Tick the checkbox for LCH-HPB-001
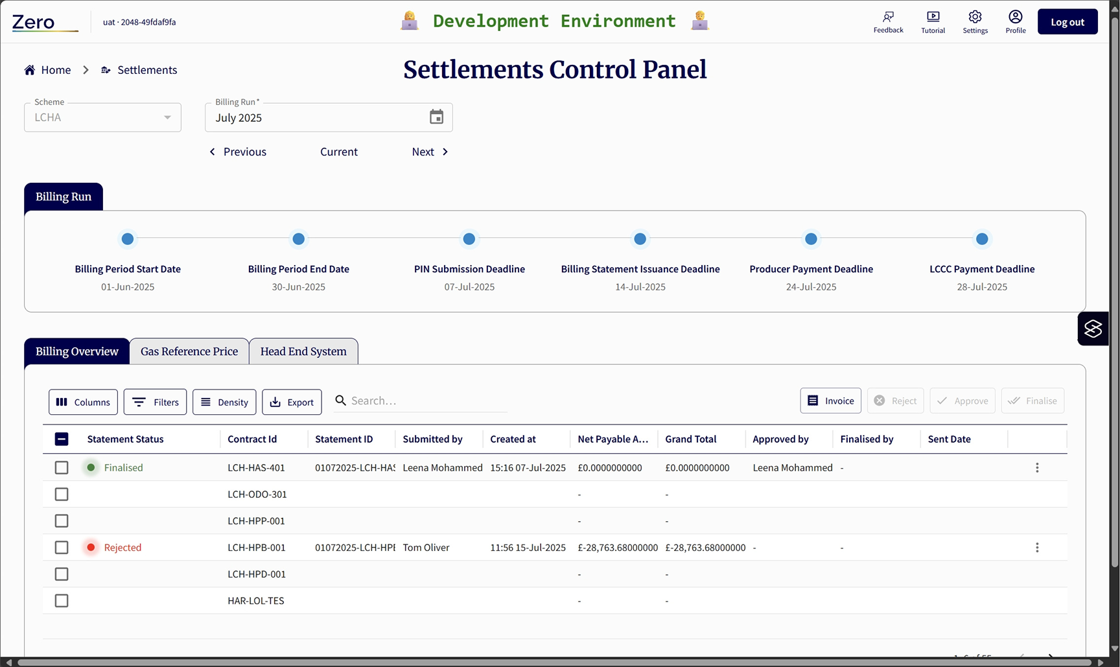 pyautogui.click(x=62, y=548)
